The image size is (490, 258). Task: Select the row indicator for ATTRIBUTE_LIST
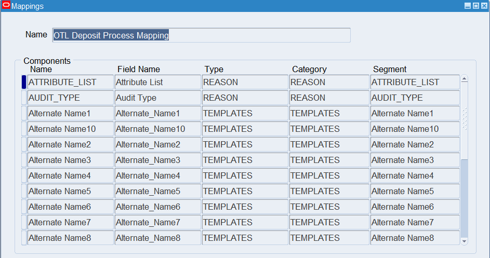click(x=23, y=82)
